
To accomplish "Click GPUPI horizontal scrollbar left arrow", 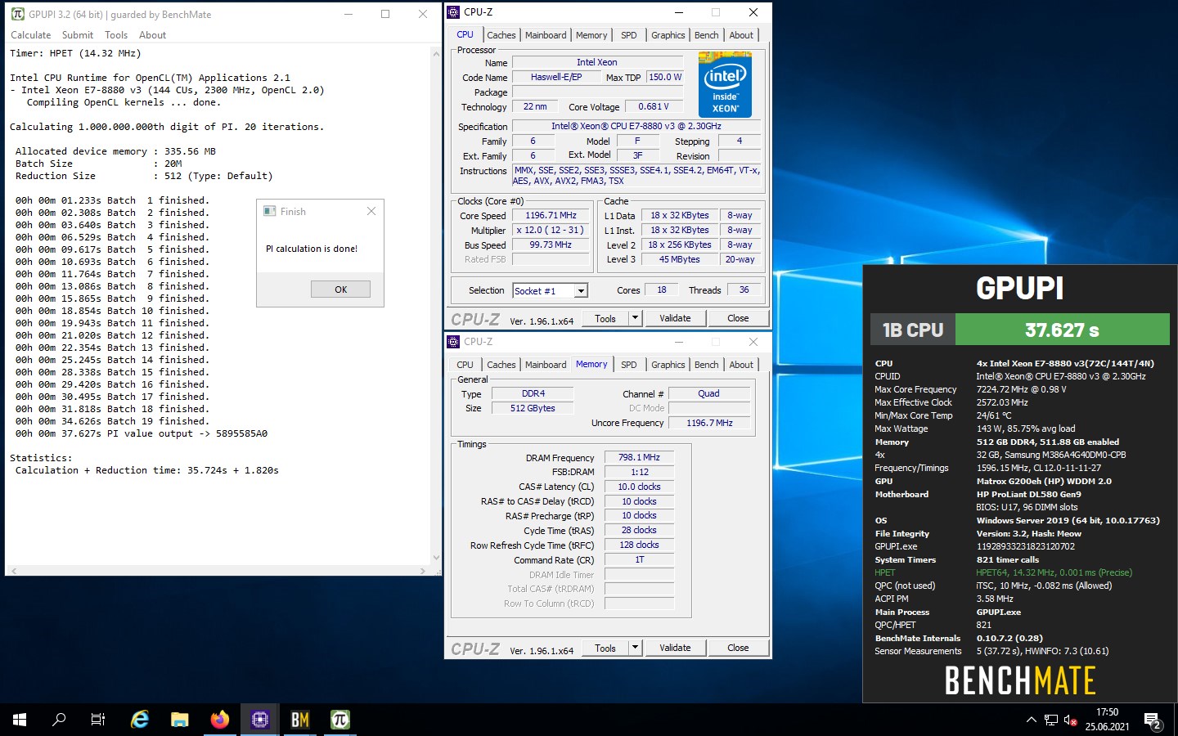I will point(14,570).
